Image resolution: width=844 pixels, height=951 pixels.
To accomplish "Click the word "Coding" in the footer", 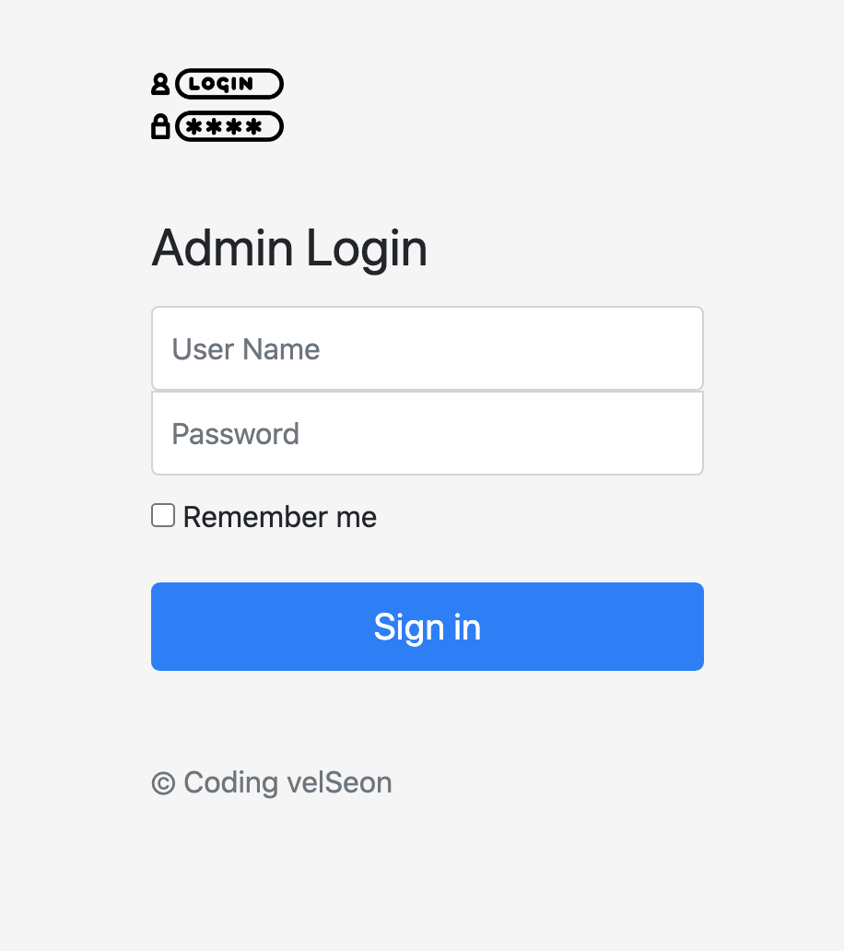I will pos(231,782).
